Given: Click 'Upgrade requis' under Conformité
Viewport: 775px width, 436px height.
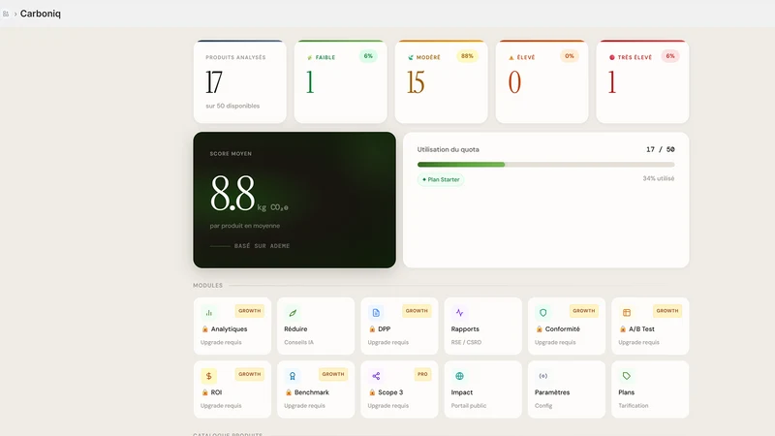Looking at the screenshot, I should [x=555, y=342].
